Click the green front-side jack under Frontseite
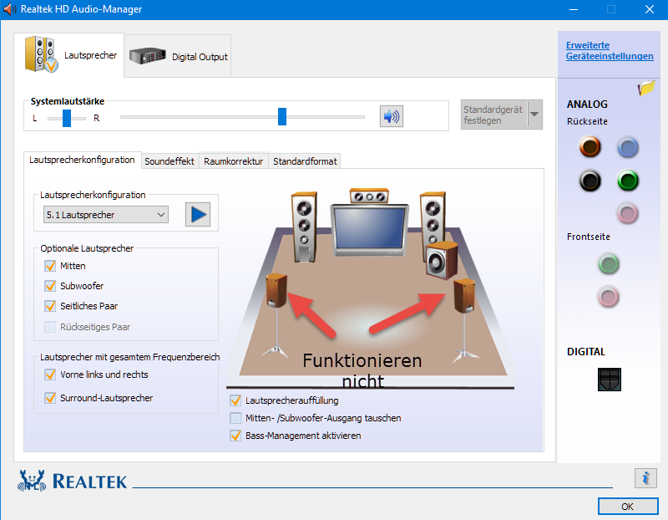This screenshot has height=520, width=668. tap(609, 264)
